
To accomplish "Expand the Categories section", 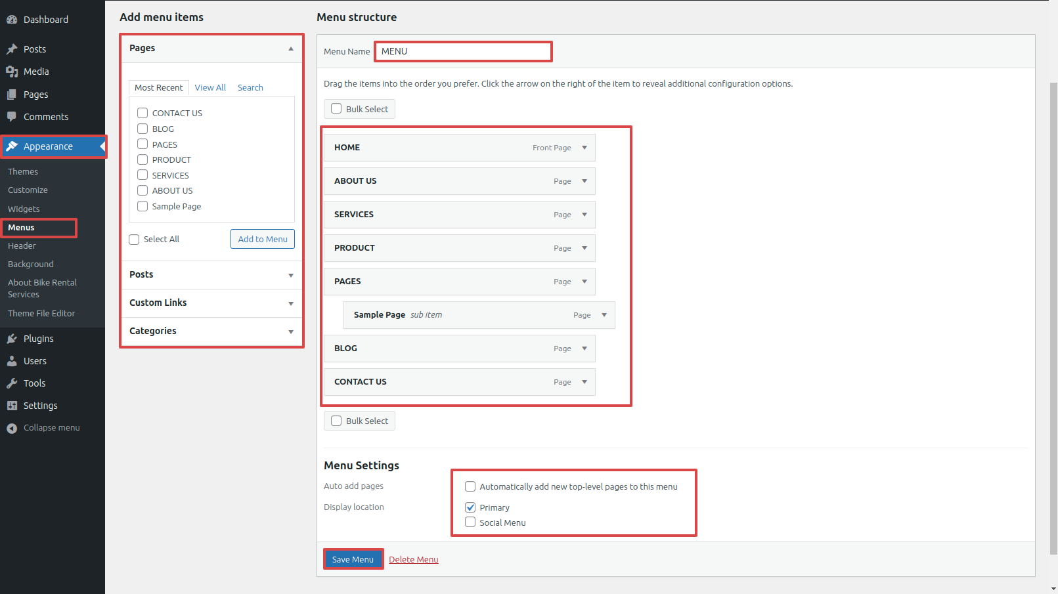I will (290, 331).
